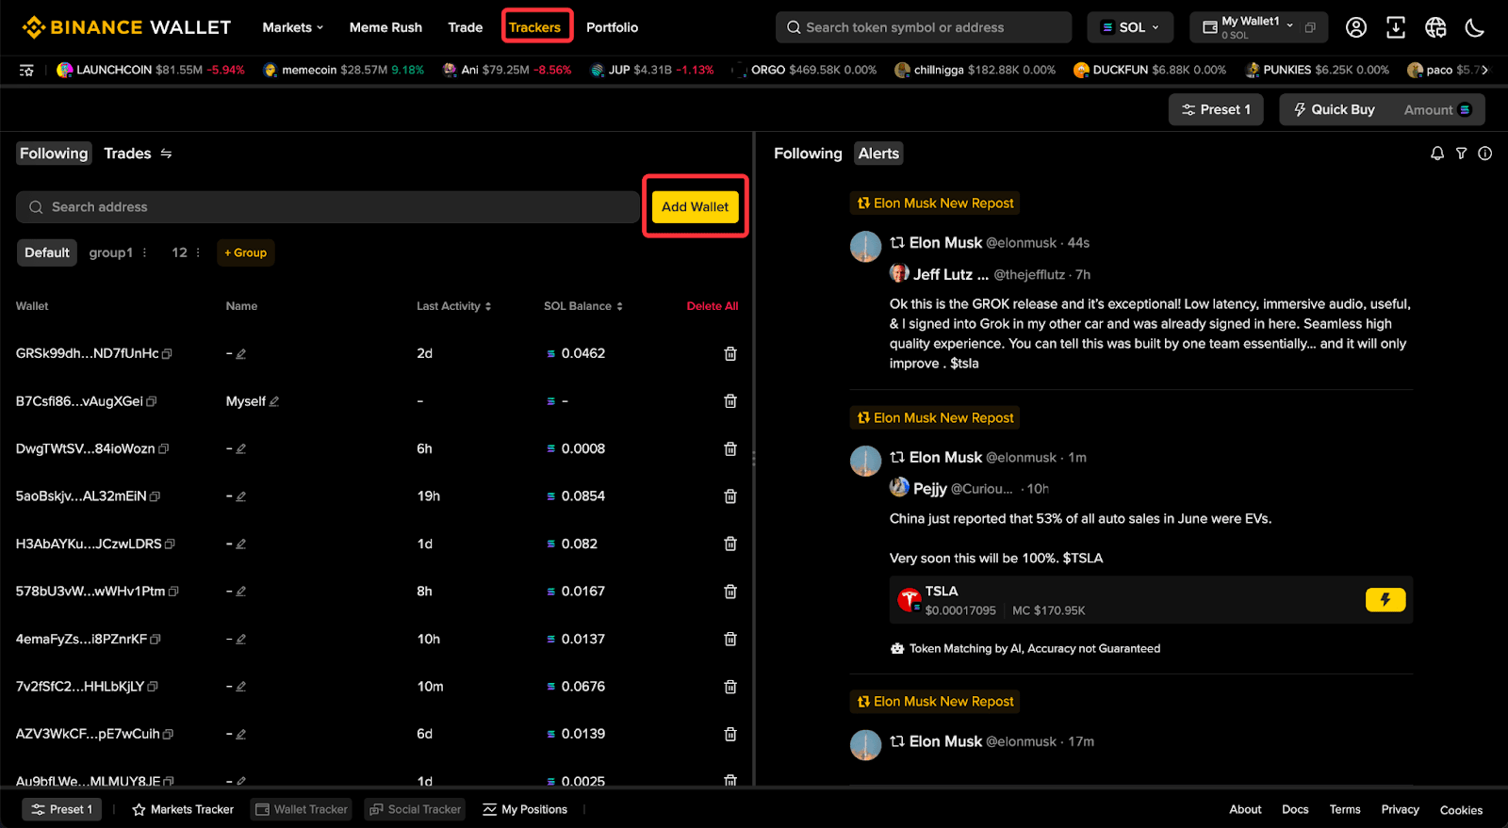
Task: Switch to Alerts tab
Action: 878,154
